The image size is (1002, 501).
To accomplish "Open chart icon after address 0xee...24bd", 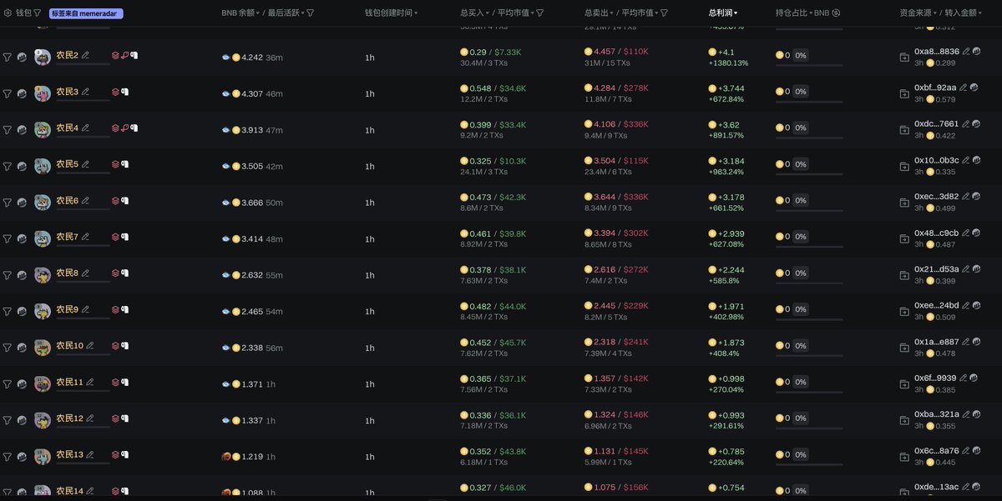I will [976, 305].
